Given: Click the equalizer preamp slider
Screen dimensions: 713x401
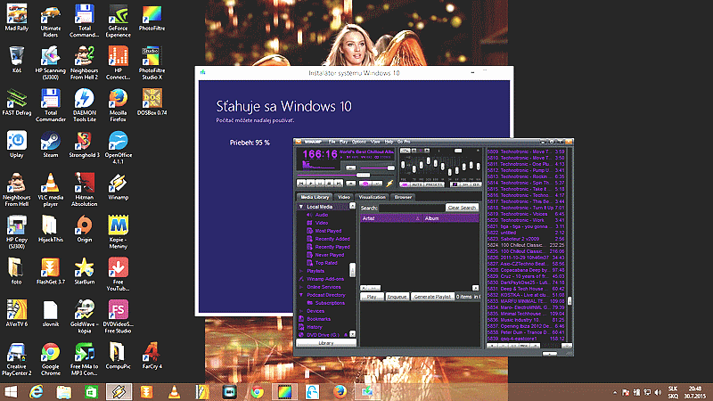Looking at the screenshot, I should [x=403, y=164].
